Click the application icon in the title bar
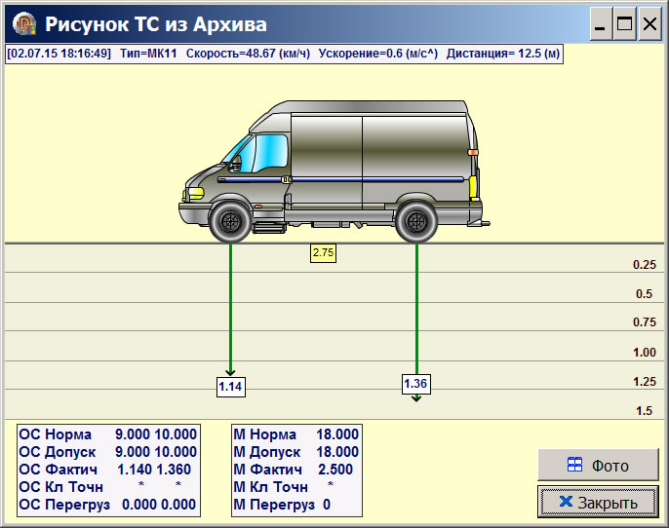This screenshot has height=528, width=669. click(x=21, y=23)
